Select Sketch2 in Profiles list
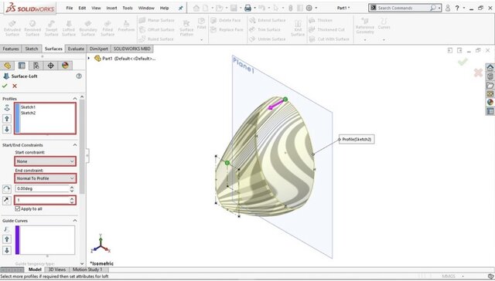The width and height of the screenshot is (495, 281). point(28,113)
